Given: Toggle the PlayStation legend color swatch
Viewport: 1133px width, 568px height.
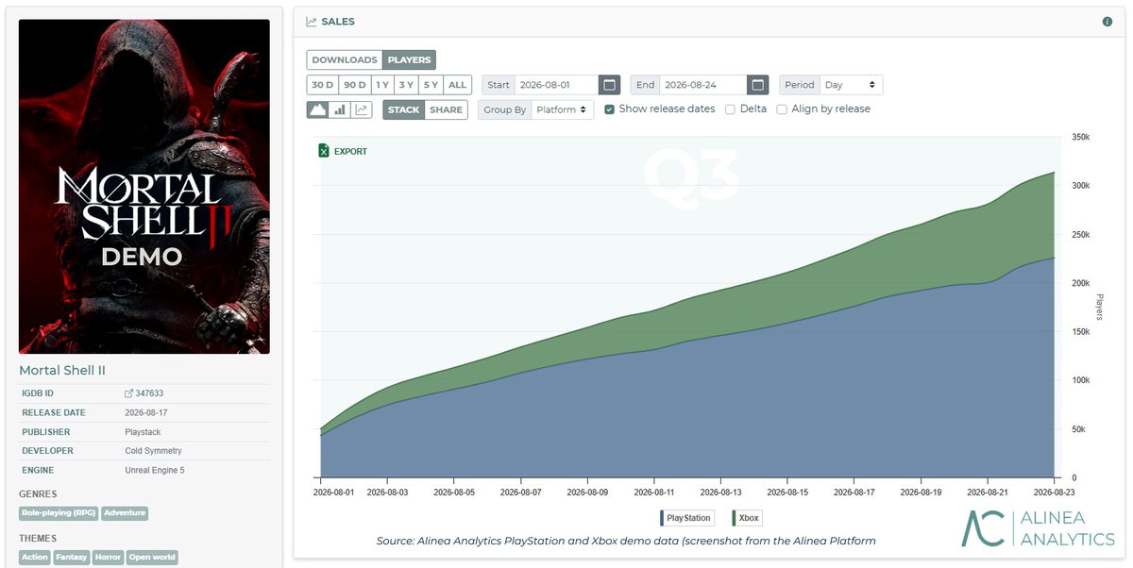Looking at the screenshot, I should click(662, 518).
